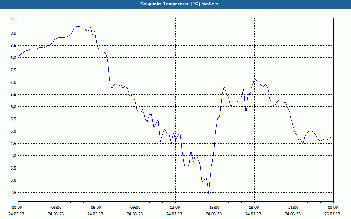Select the "8,0" y-axis value
Viewport: 351px width, 219px height.
14,58
